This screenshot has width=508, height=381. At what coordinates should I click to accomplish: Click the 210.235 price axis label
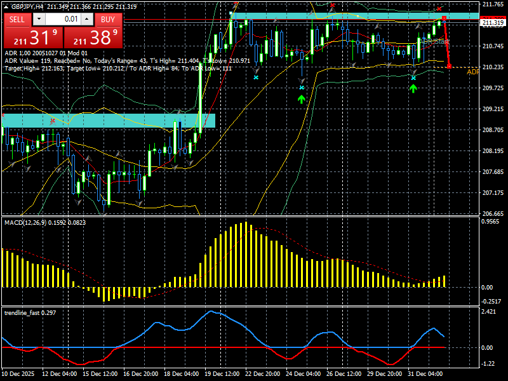pos(493,67)
